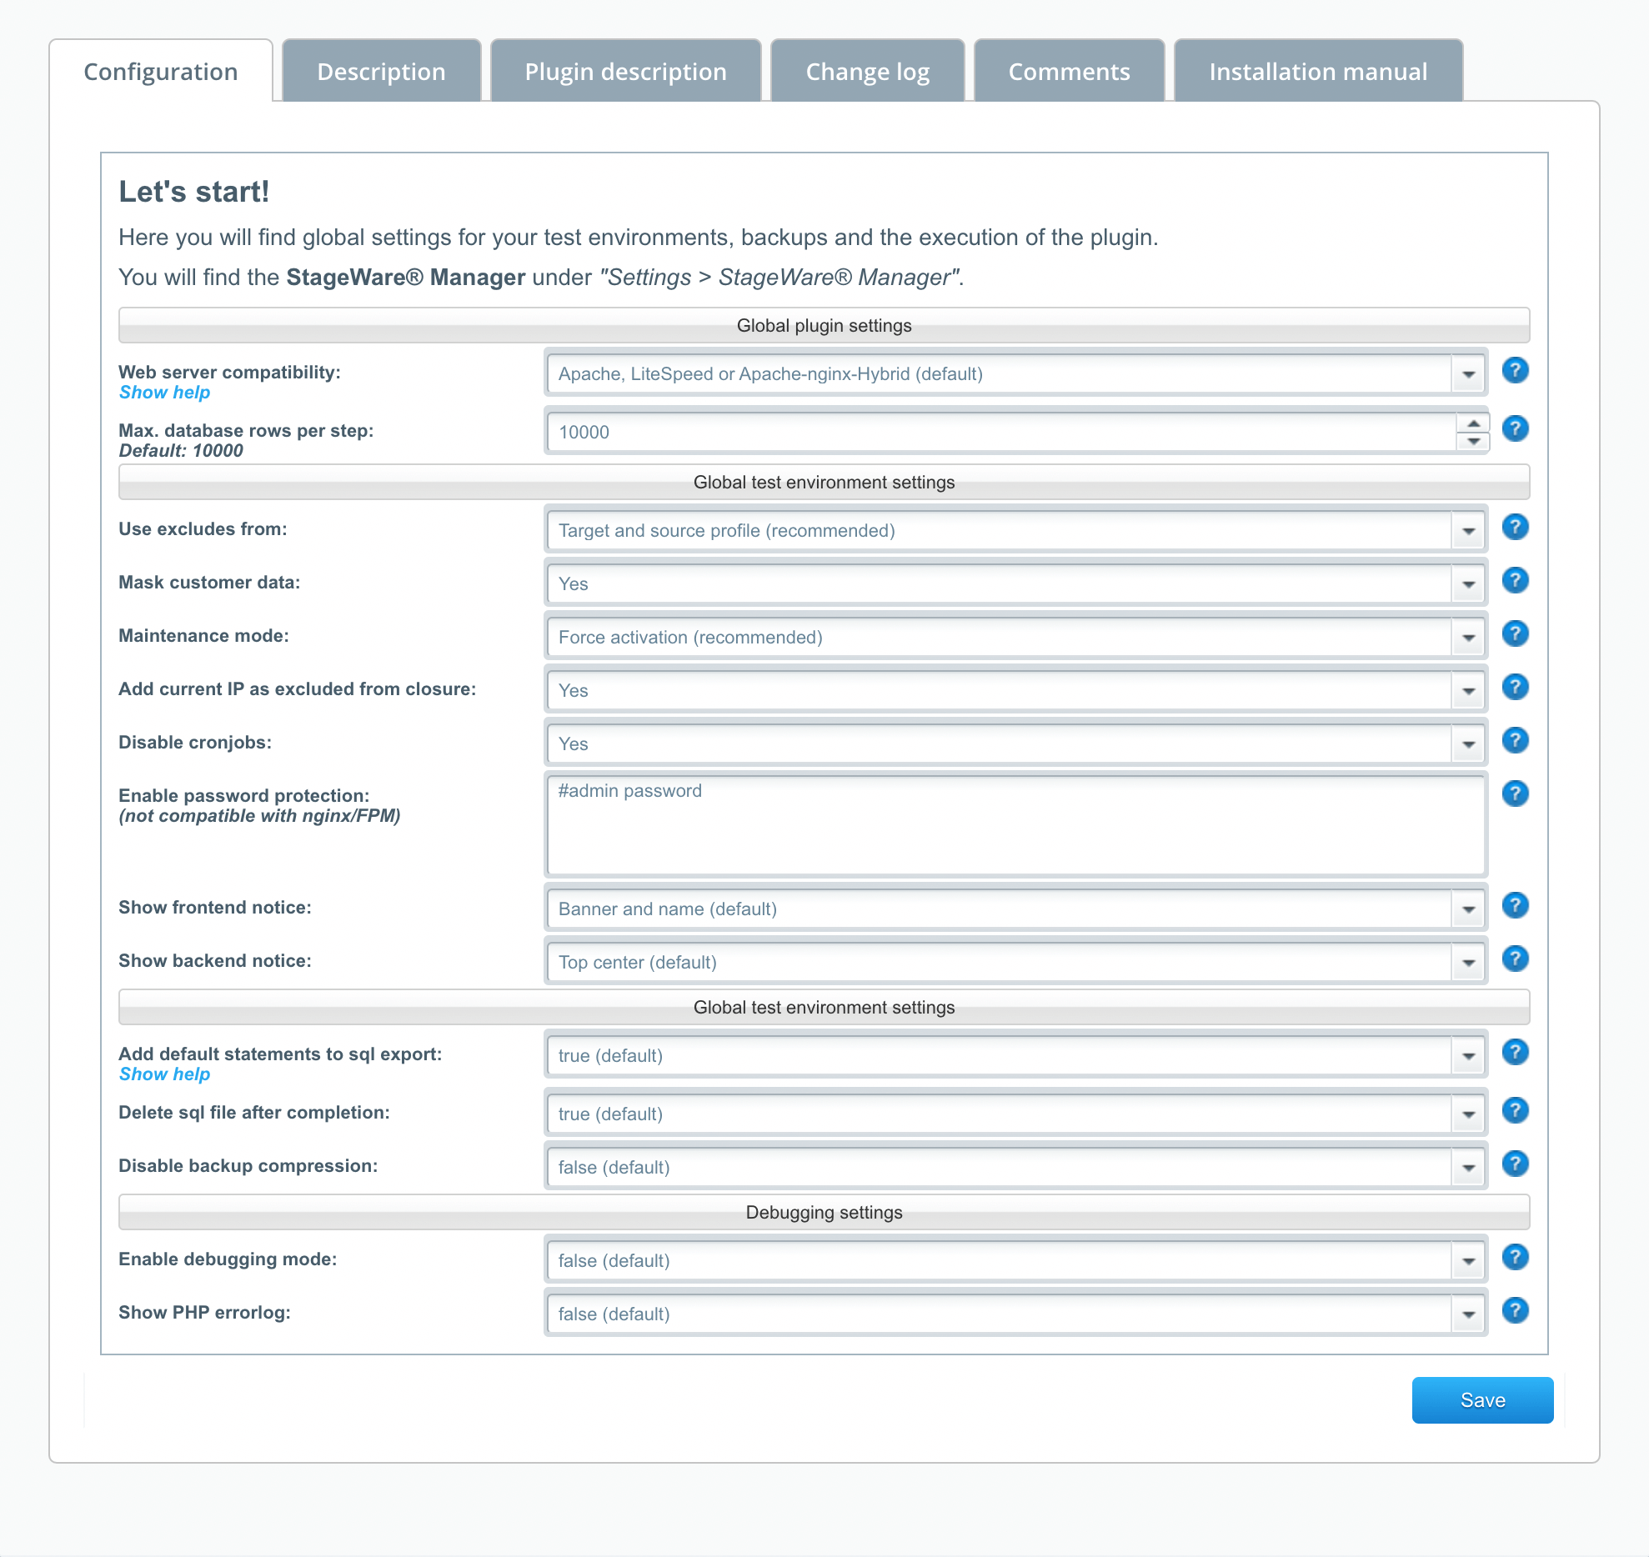The width and height of the screenshot is (1649, 1557).
Task: Click the password protection text area
Action: (x=1016, y=824)
